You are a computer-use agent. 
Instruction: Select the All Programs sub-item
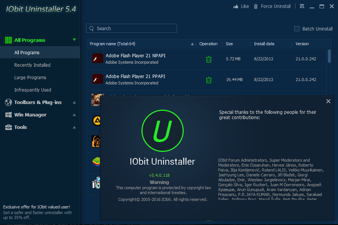click(40, 52)
